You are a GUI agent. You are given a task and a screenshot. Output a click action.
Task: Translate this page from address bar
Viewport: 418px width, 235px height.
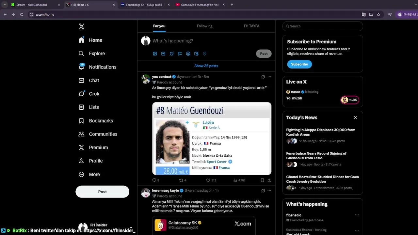pyautogui.click(x=363, y=14)
